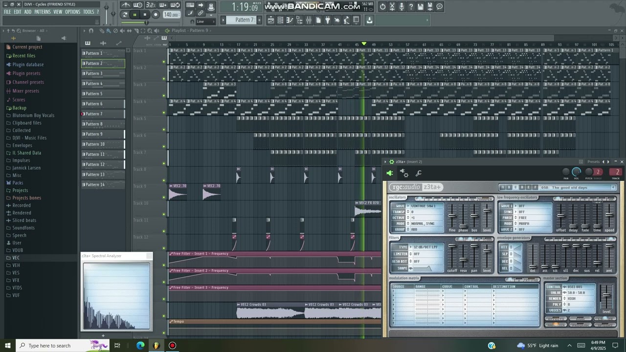Select z3ta+ preset bank button A
This screenshot has height=352, width=626.
tap(503, 187)
